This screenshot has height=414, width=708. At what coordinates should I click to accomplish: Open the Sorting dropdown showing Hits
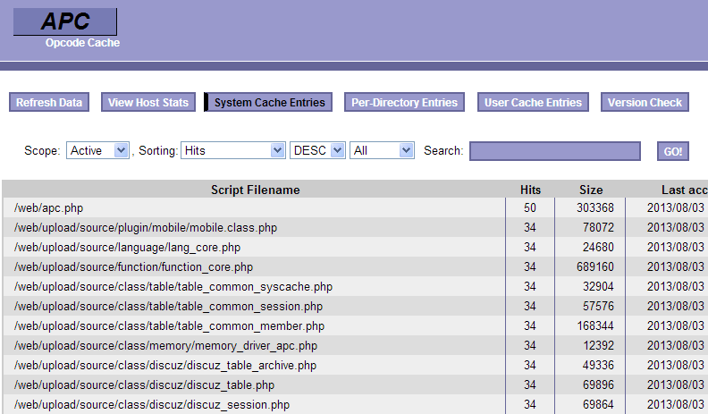click(x=232, y=151)
